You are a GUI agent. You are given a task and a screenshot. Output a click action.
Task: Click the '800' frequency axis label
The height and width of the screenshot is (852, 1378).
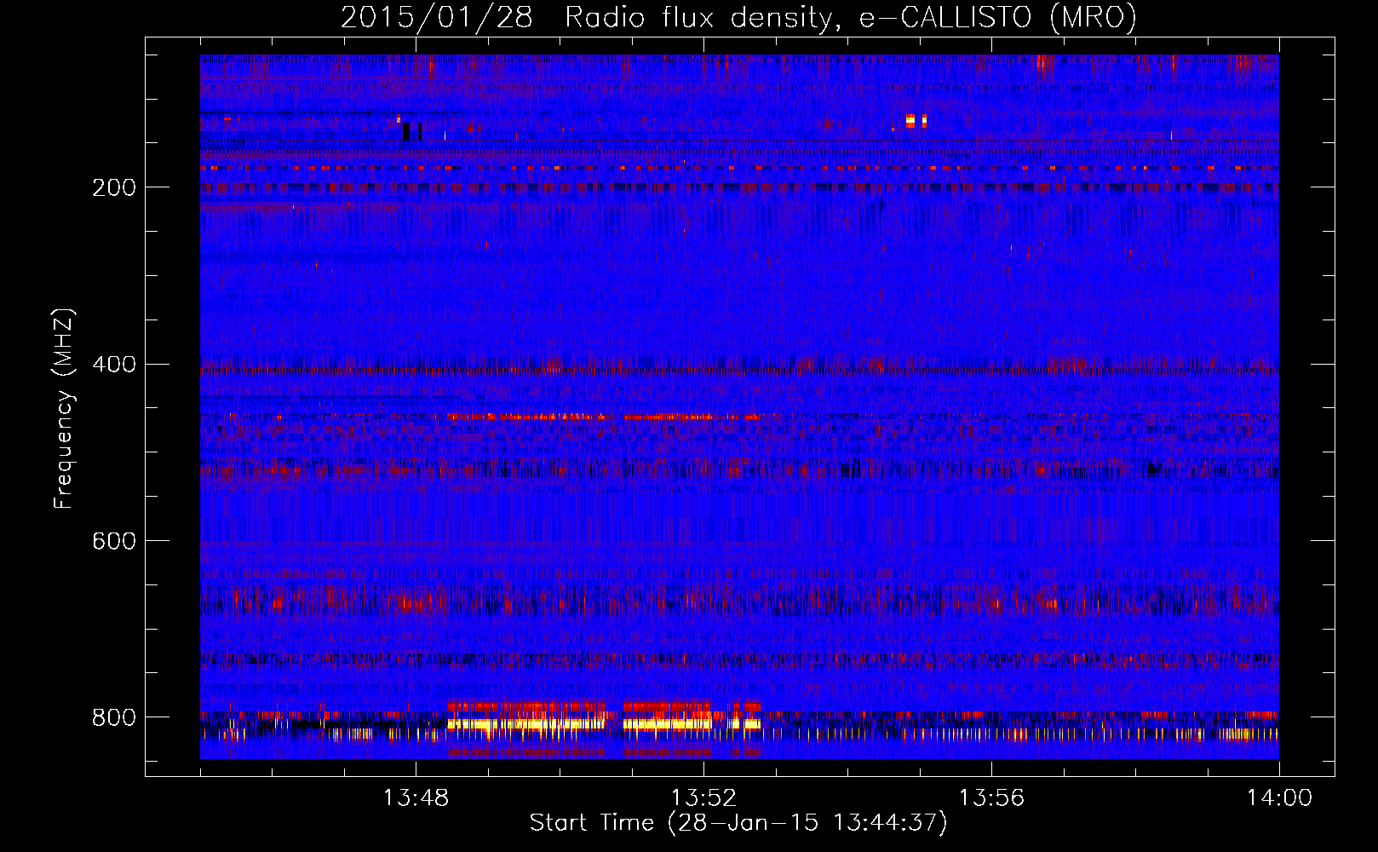click(114, 717)
